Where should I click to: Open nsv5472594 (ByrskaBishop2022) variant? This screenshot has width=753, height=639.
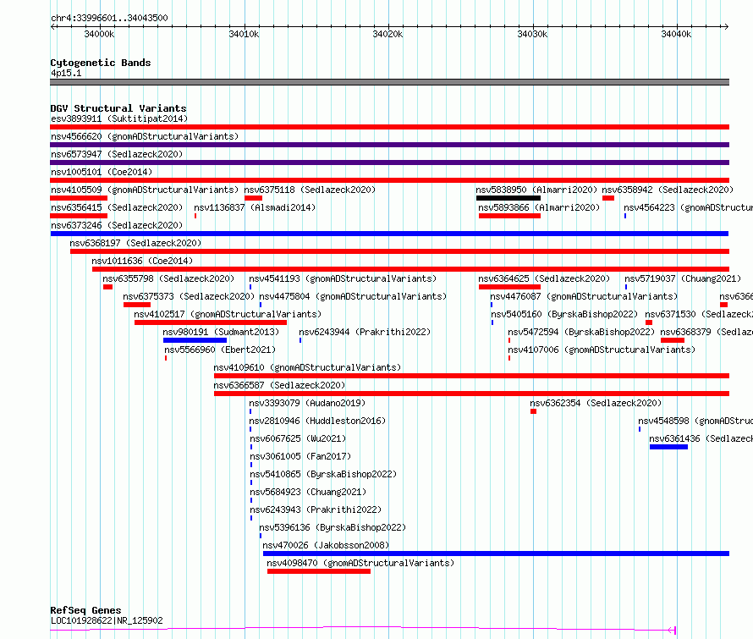(581, 332)
